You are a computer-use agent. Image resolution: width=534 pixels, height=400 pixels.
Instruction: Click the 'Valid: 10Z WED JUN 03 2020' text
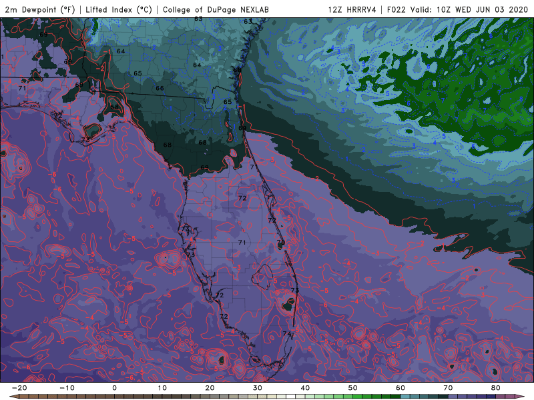(469, 9)
